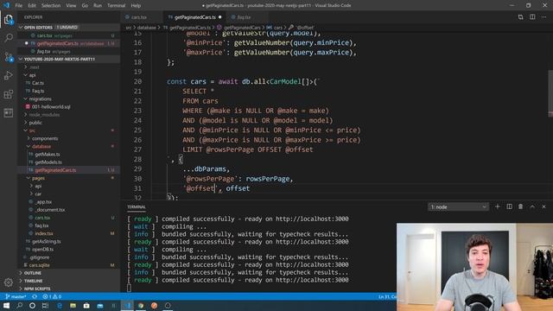The image size is (553, 311).
Task: Open File Explorer from the taskbar
Action: coord(73,305)
